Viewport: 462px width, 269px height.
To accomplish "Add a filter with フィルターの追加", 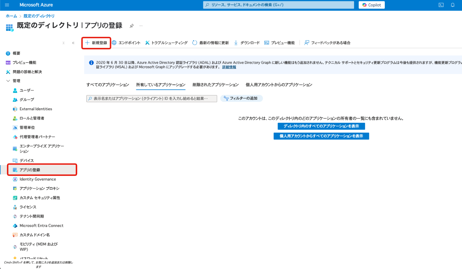I will (241, 98).
